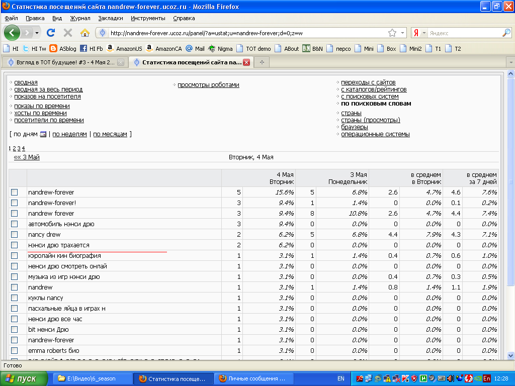Screen dimensions: 515x386
Task: Open the Windows пуск Start button
Action: coord(24,379)
